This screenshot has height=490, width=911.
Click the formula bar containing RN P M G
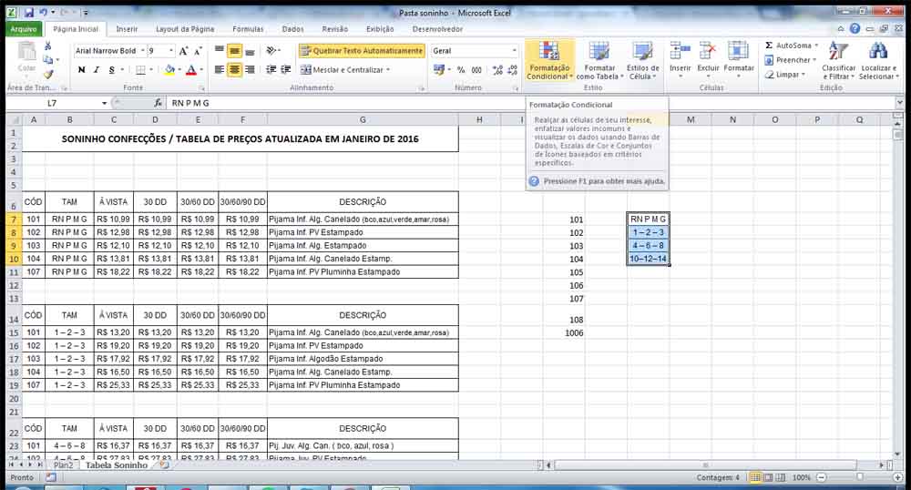pyautogui.click(x=531, y=103)
